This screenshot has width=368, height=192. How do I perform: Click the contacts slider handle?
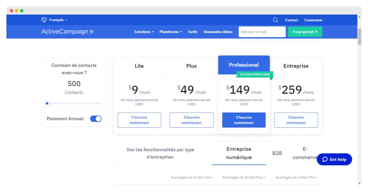(47, 103)
